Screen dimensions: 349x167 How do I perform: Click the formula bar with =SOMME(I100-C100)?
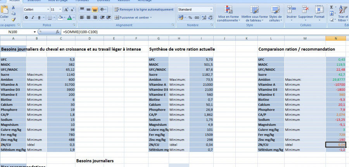(205, 32)
